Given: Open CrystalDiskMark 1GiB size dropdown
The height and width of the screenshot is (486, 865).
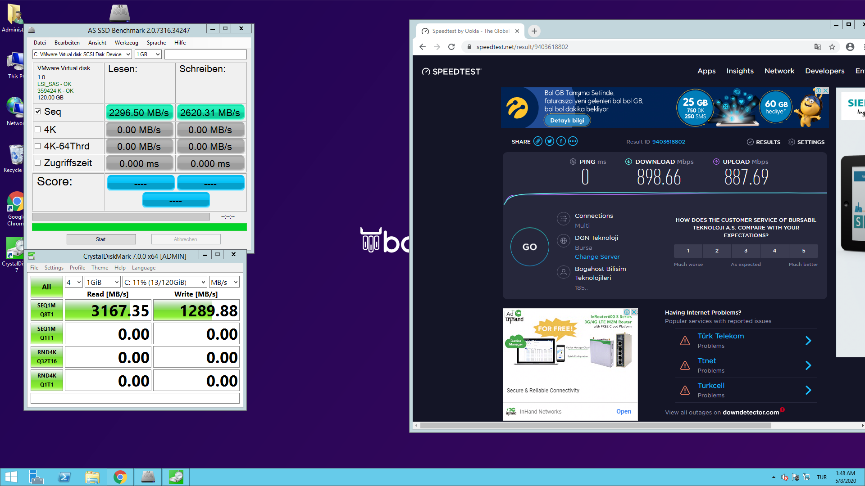Looking at the screenshot, I should [x=103, y=282].
